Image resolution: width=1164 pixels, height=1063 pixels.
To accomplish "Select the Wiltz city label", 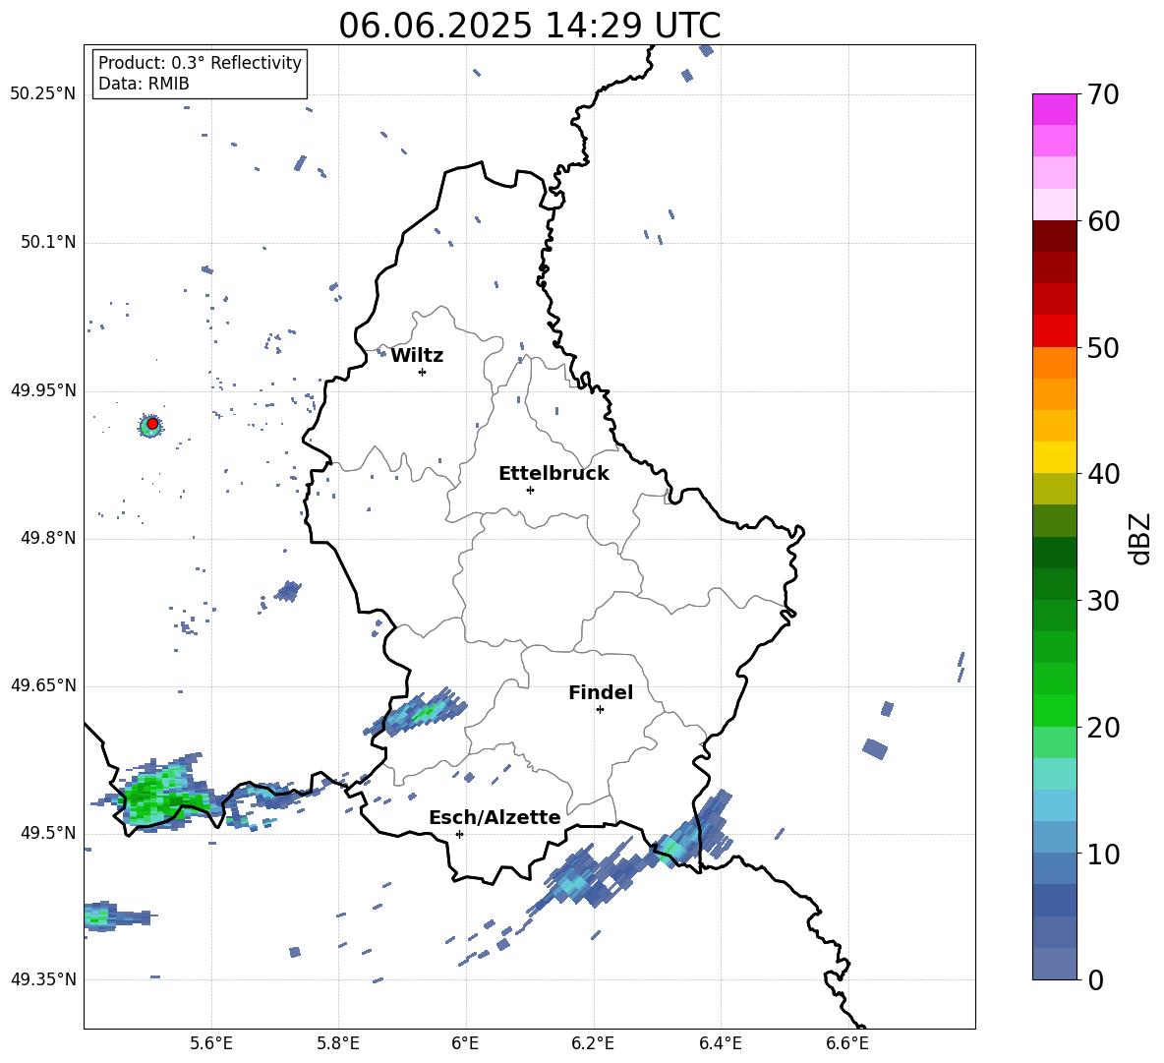I will 417,356.
